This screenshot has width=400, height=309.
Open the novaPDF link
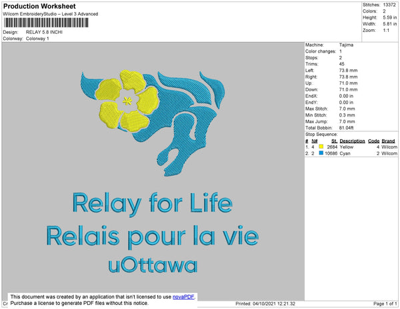coord(183,297)
